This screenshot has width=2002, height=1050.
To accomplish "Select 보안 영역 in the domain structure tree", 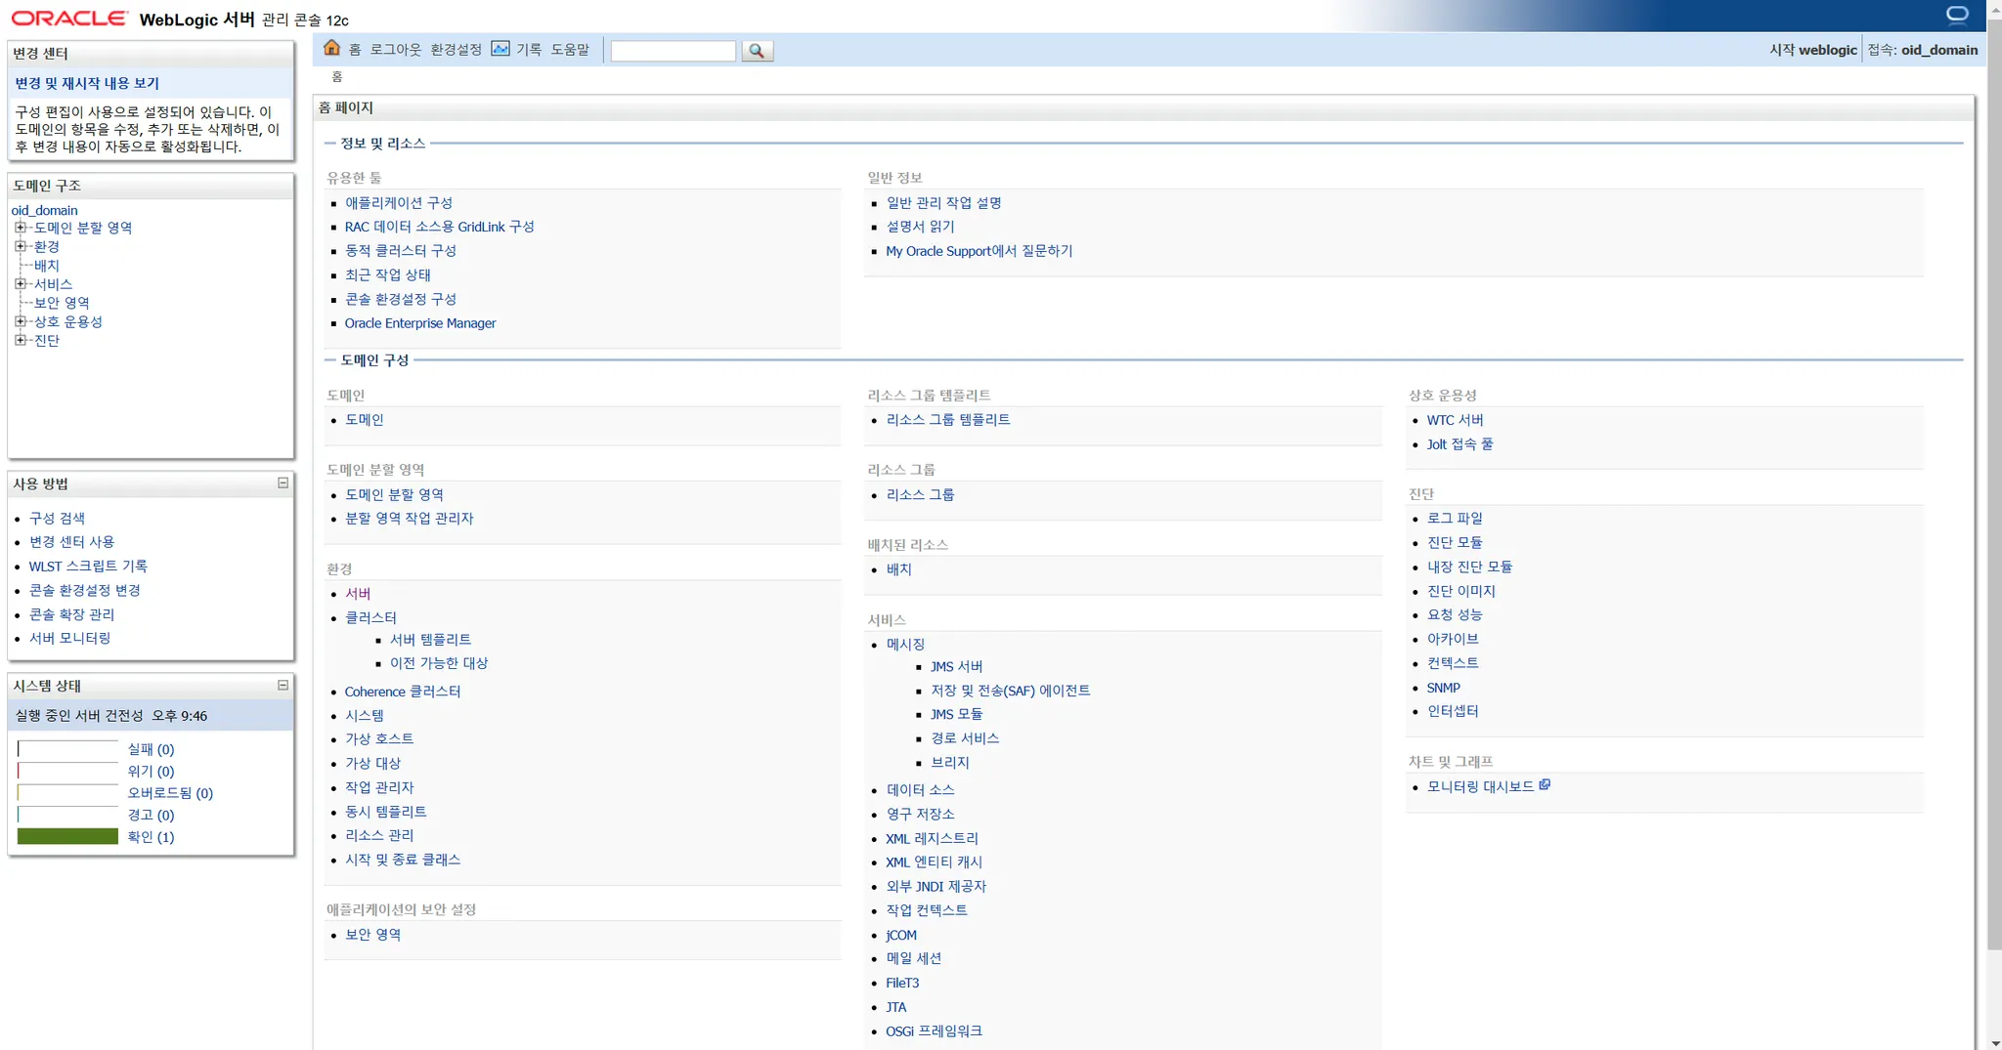I will [x=62, y=303].
